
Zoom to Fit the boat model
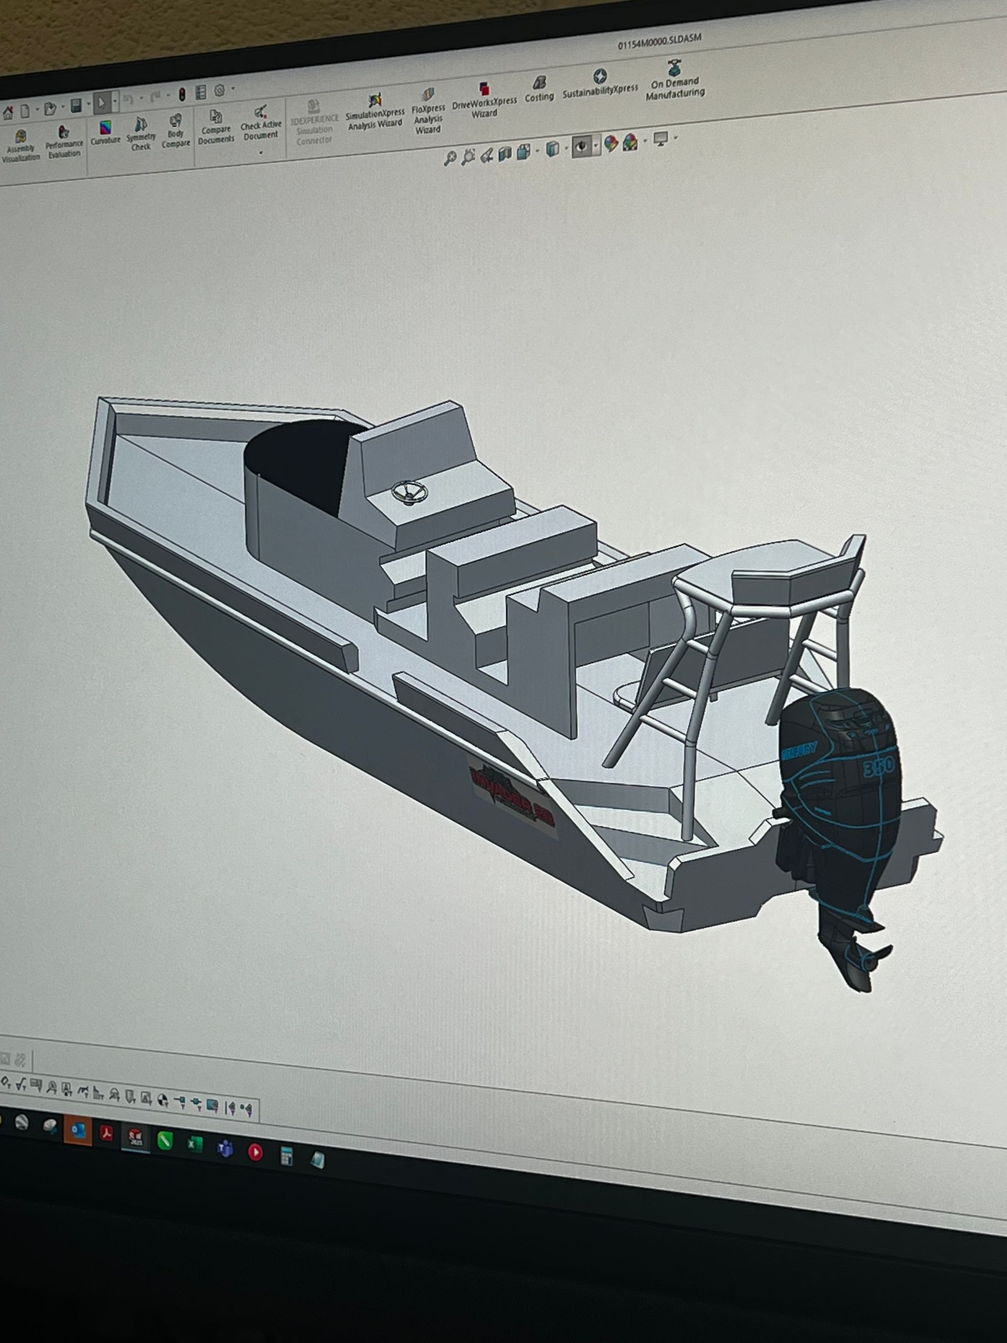point(452,157)
